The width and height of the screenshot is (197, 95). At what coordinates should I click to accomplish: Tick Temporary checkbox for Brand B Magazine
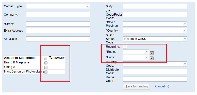[x=46, y=63]
